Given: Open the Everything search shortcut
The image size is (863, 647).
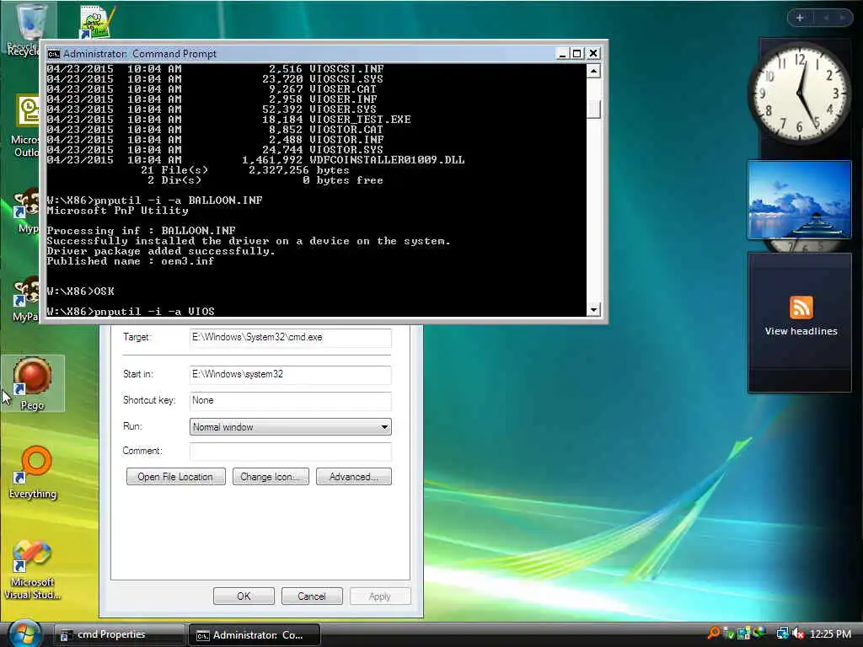Looking at the screenshot, I should coord(33,472).
